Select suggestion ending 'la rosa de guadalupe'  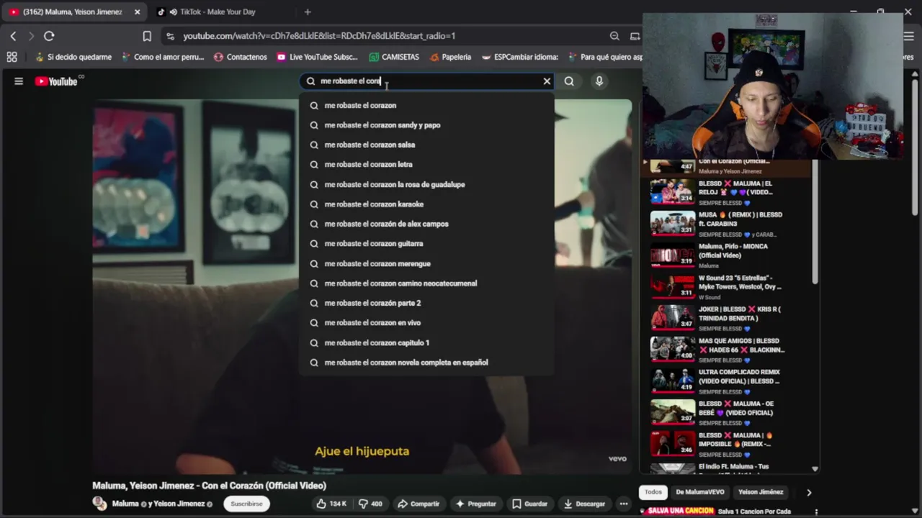(x=426, y=184)
